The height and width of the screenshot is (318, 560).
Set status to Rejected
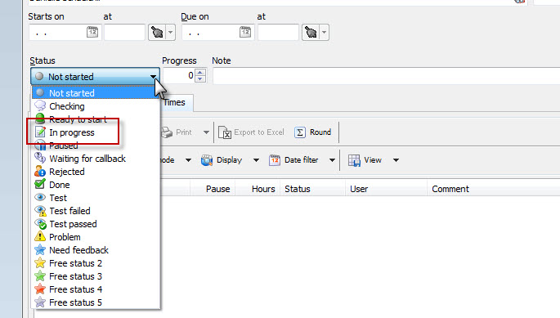click(x=96, y=172)
